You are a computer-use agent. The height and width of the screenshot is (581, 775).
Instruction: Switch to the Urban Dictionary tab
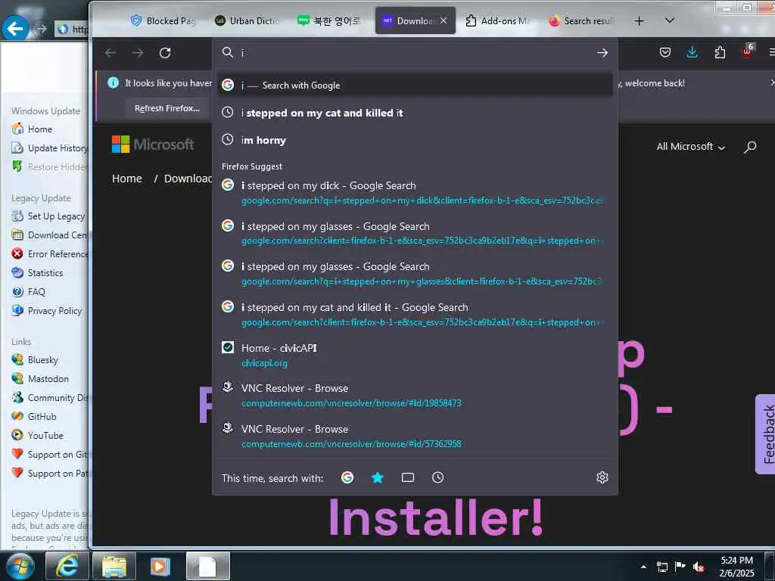point(247,20)
